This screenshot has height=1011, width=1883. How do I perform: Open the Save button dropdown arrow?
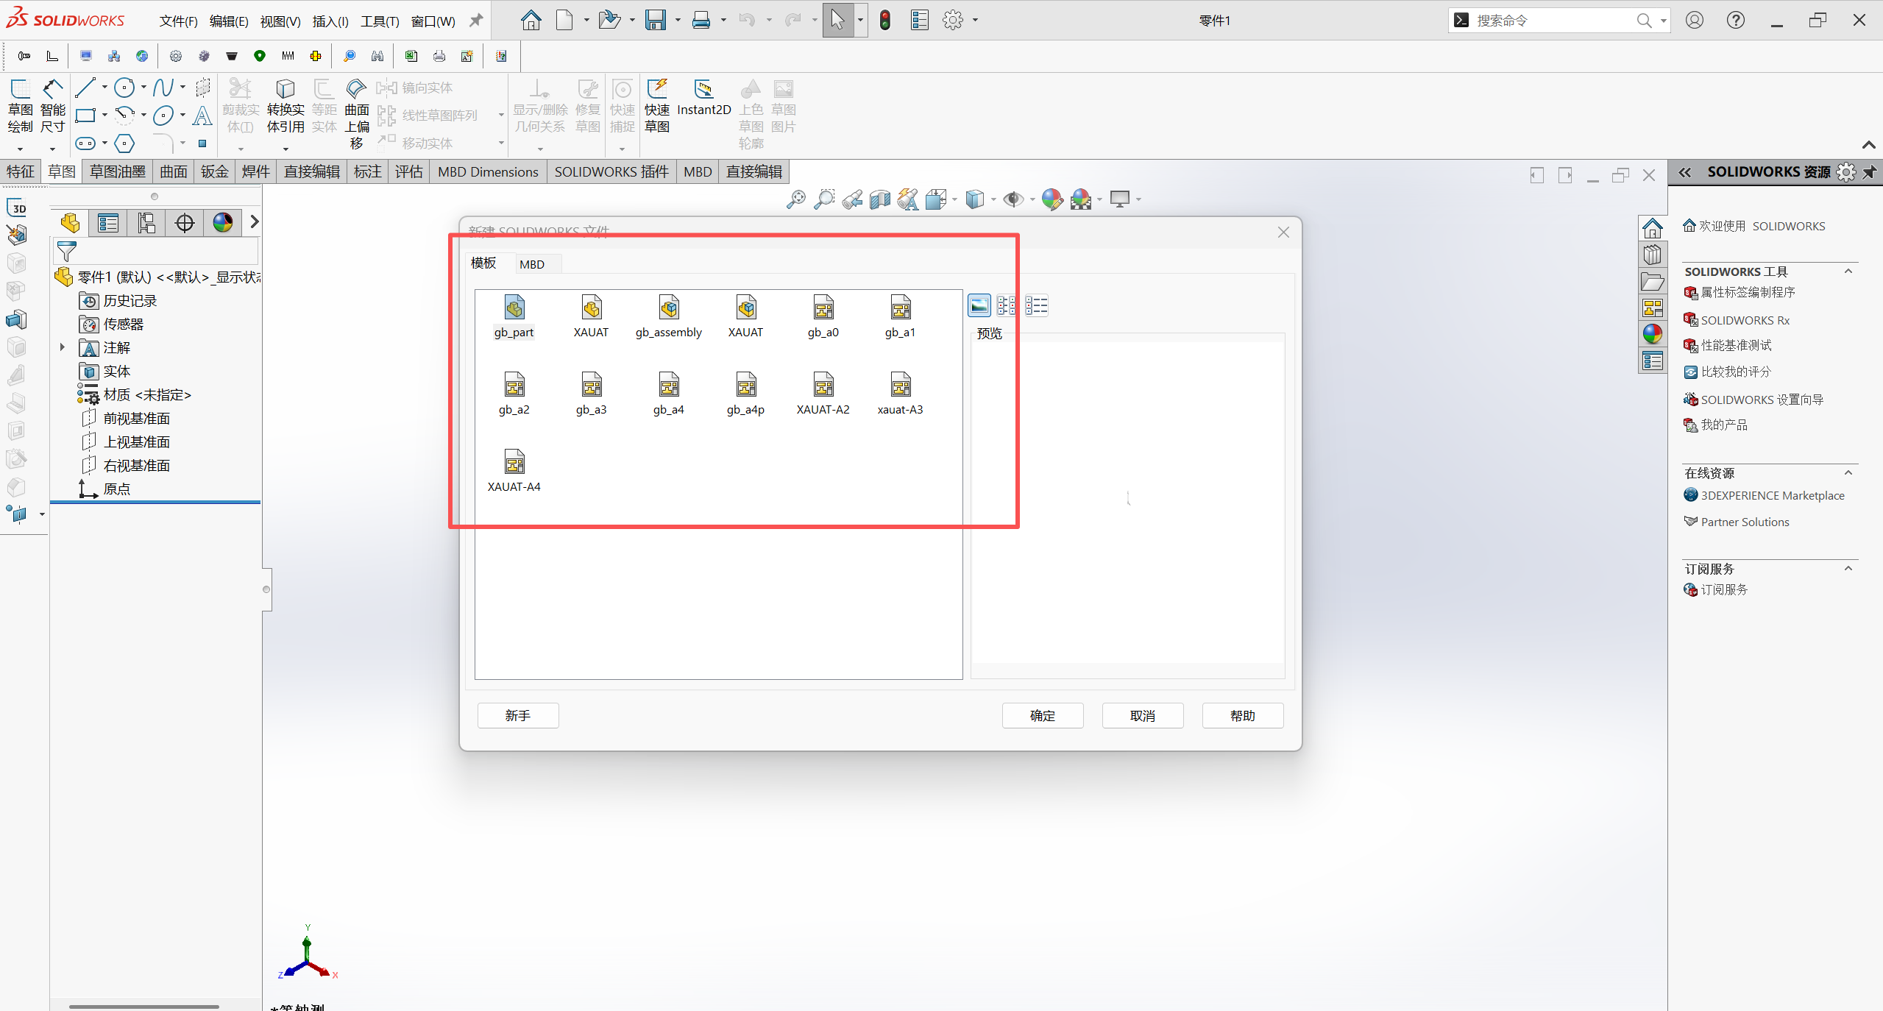click(678, 21)
